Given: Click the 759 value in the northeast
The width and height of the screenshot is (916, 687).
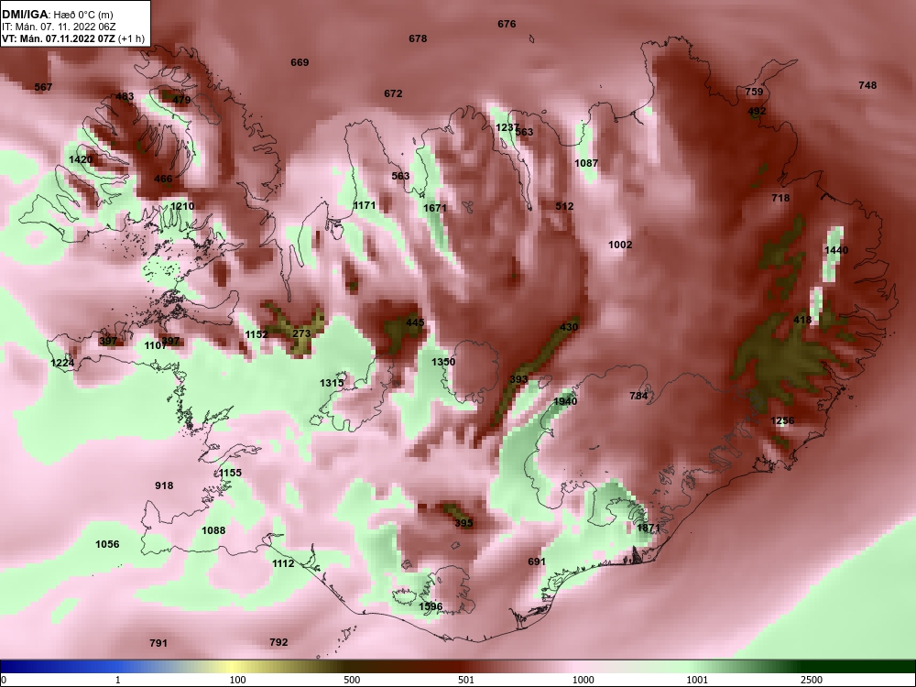Looking at the screenshot, I should (x=754, y=92).
